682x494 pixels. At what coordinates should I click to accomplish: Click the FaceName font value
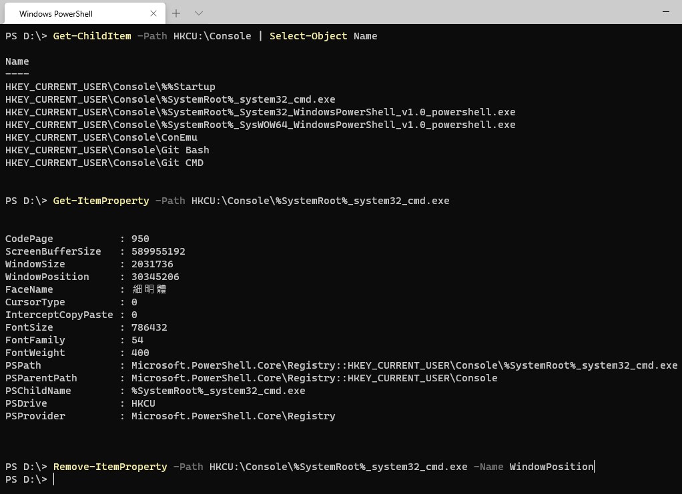(x=149, y=289)
